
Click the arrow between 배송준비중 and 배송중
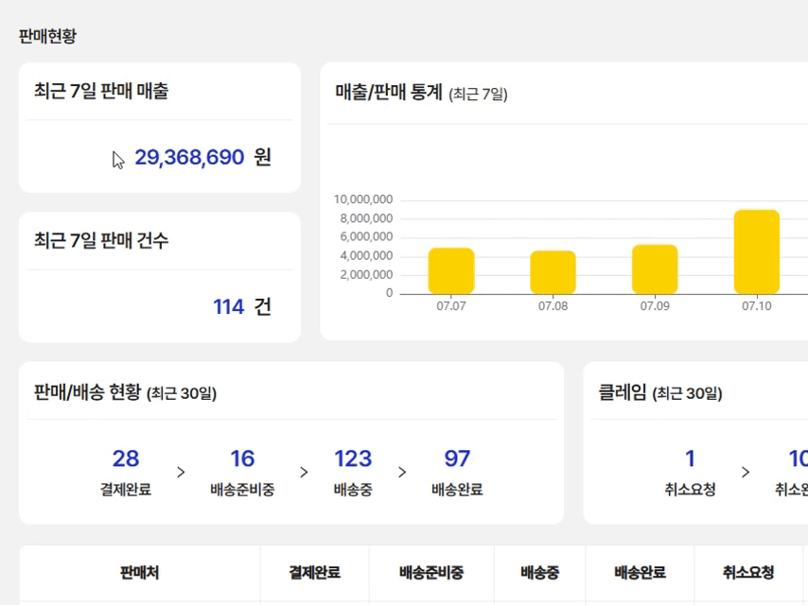tap(304, 472)
